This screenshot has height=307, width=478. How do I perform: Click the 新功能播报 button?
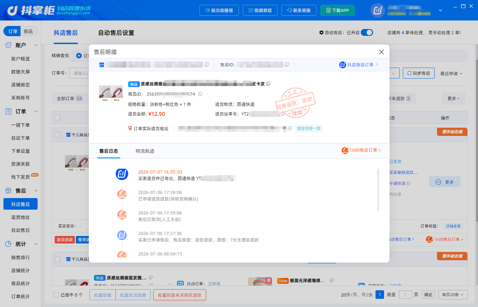coord(219,10)
